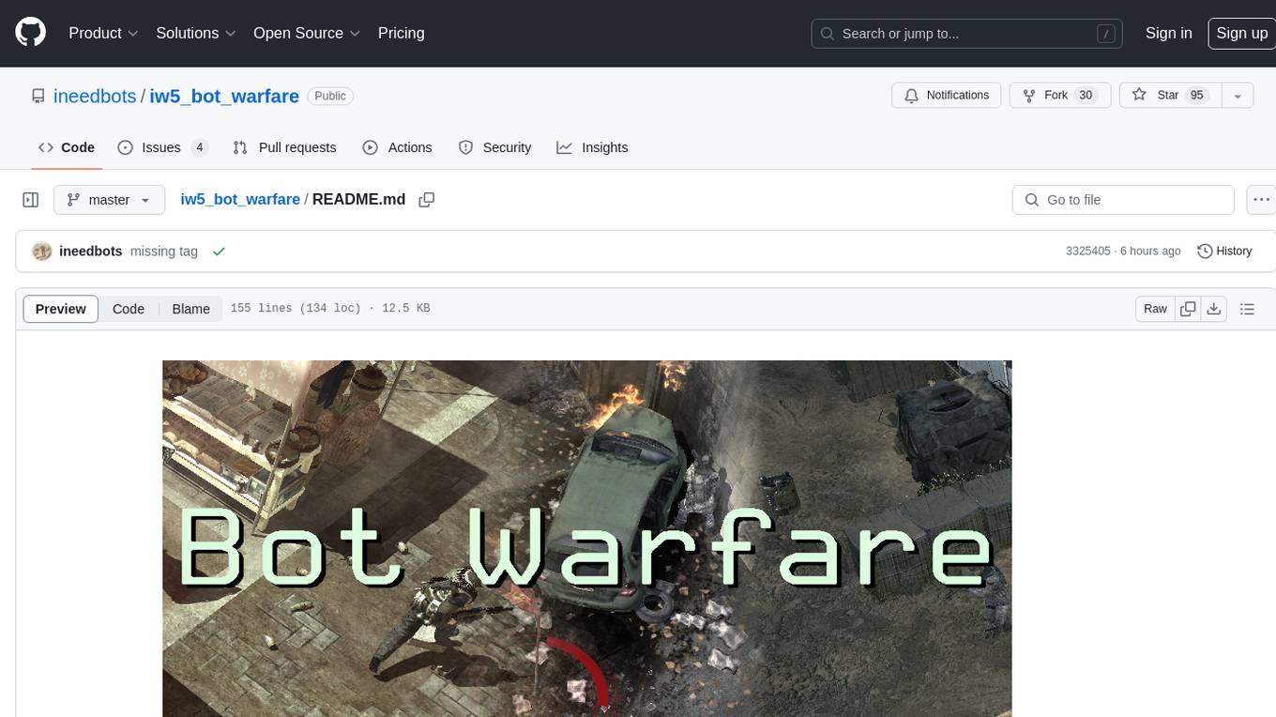The height and width of the screenshot is (717, 1276).
Task: Toggle the file tree side panel
Action: [x=31, y=200]
